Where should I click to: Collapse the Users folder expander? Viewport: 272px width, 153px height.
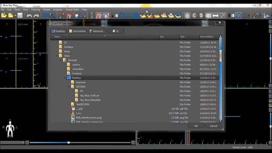57,56
